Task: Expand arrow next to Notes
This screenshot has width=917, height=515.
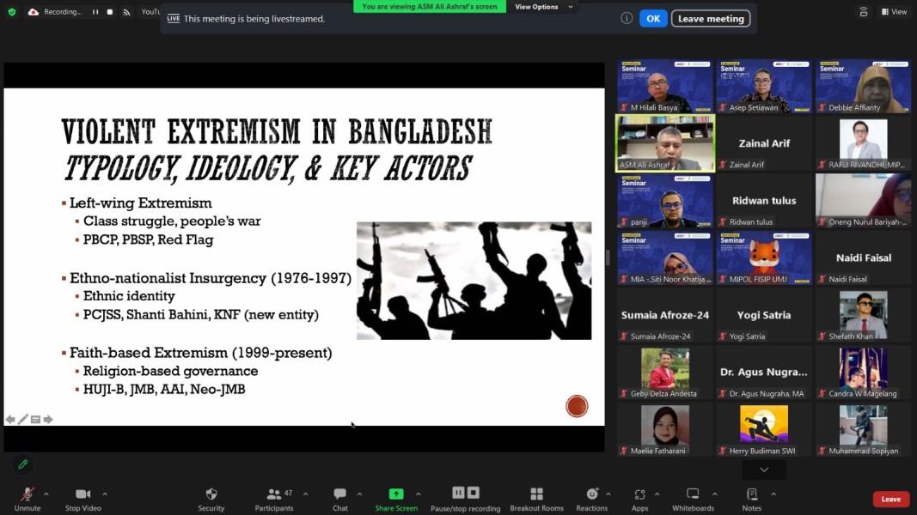Action: 773,494
